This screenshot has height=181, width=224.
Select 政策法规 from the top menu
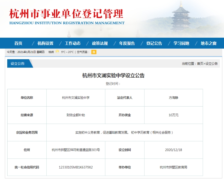[x=100, y=43]
